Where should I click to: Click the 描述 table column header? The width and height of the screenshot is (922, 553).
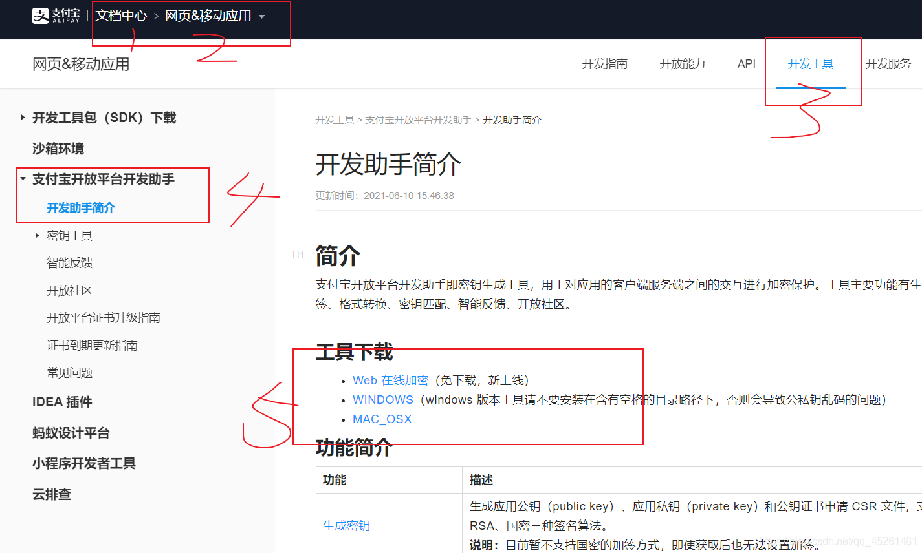click(x=481, y=480)
